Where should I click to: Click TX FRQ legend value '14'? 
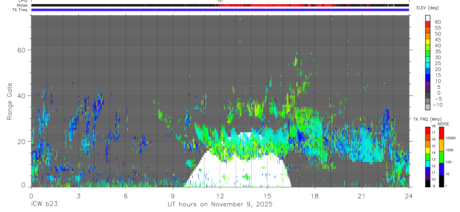[x=433, y=153]
